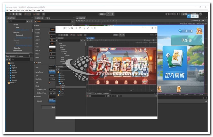The height and width of the screenshot is (137, 213).
Task: Click the rotate icon in the image viewer
Action: tap(80, 28)
